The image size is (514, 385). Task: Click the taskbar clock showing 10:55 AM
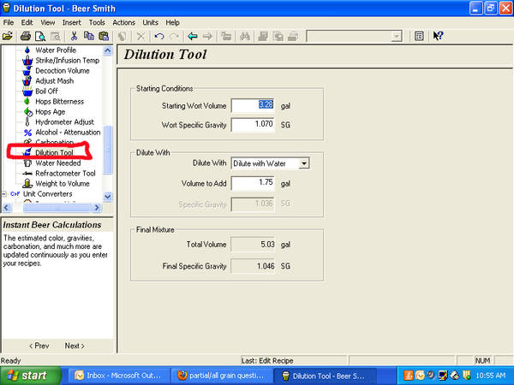click(490, 376)
